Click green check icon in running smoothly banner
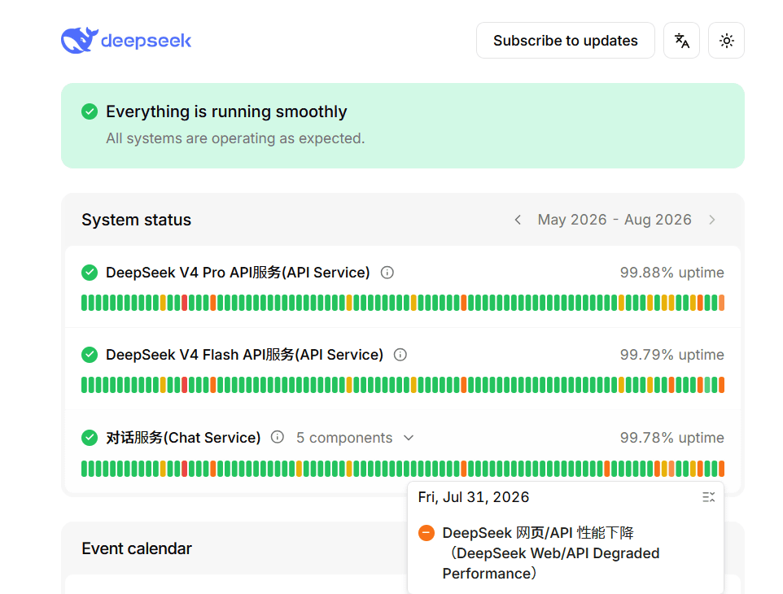783x594 pixels. click(90, 111)
